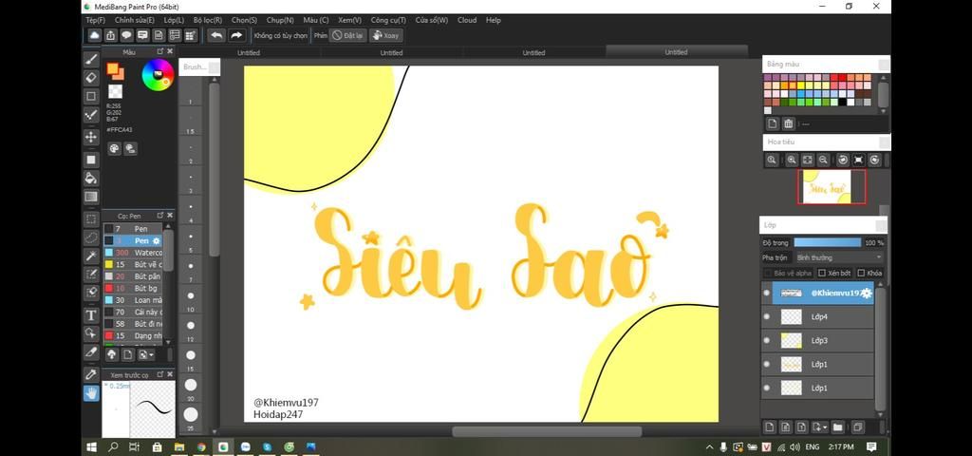This screenshot has width=972, height=456.
Task: Select the Eraser tool
Action: click(x=91, y=78)
